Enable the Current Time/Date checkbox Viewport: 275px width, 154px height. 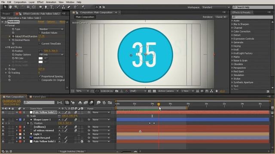click(x=40, y=44)
